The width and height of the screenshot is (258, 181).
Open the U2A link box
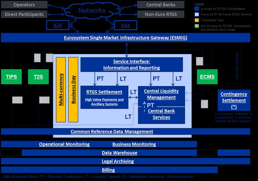click(126, 26)
